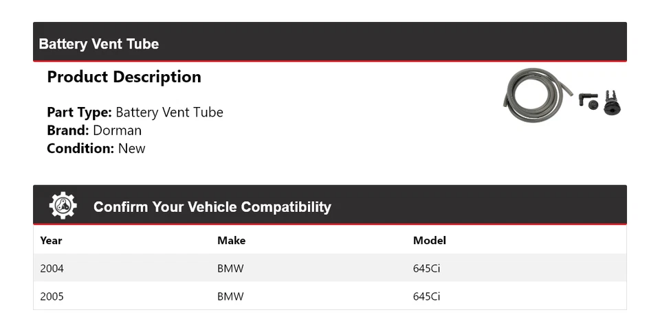660x332 pixels.
Task: Click the Battery Vent Tube header title
Action: pos(99,44)
